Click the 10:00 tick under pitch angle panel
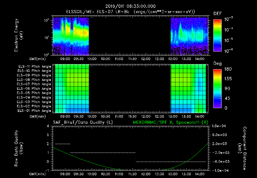 92,117
